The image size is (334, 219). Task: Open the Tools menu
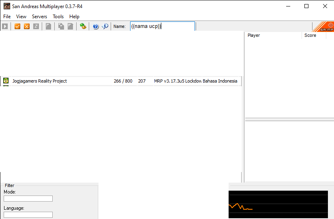[58, 17]
